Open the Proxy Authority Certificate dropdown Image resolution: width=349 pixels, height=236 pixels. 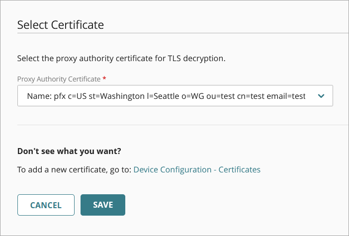tap(175, 96)
